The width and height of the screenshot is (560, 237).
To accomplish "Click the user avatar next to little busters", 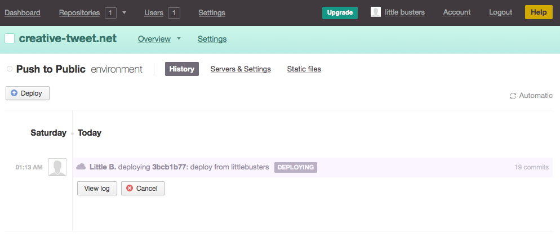I will click(x=375, y=12).
